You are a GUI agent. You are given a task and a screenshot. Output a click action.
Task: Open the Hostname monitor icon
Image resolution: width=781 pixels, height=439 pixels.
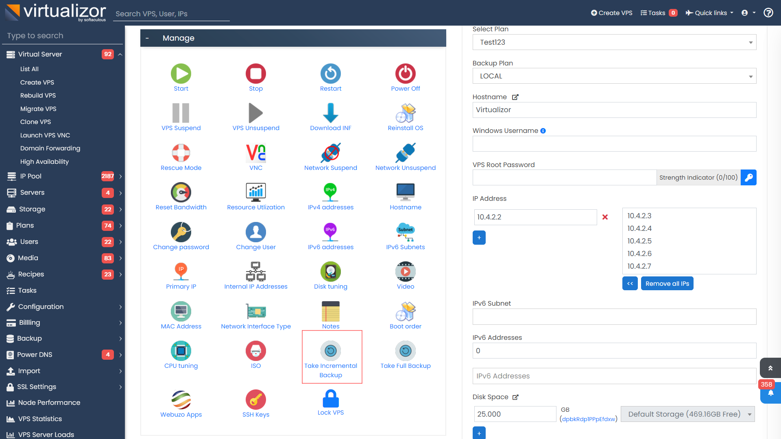pos(406,192)
